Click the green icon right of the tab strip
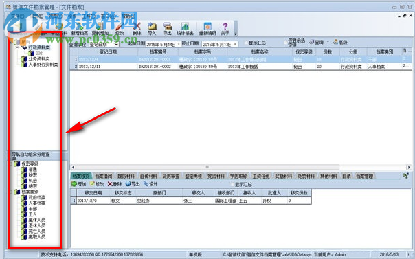This screenshot has height=259, width=415. (406, 176)
